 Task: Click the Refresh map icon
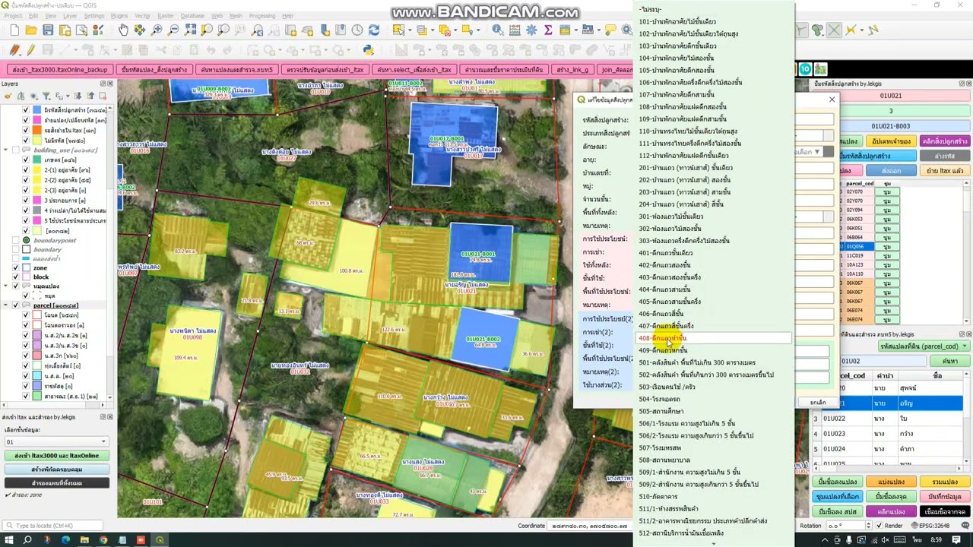point(374,30)
